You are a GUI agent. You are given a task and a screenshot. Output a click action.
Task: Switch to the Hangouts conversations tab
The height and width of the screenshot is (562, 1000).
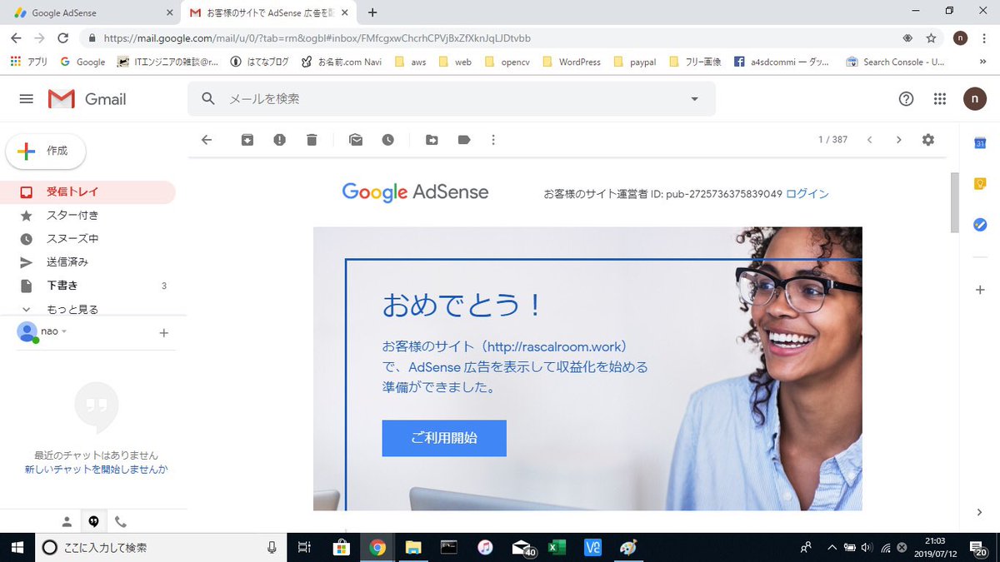(93, 522)
